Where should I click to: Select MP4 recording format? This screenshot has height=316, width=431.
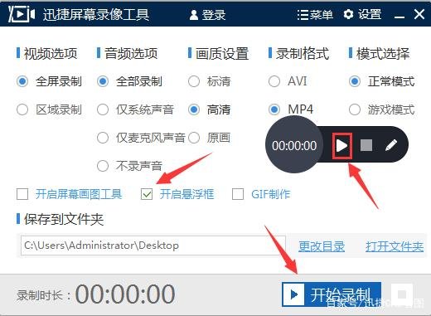[x=291, y=109]
